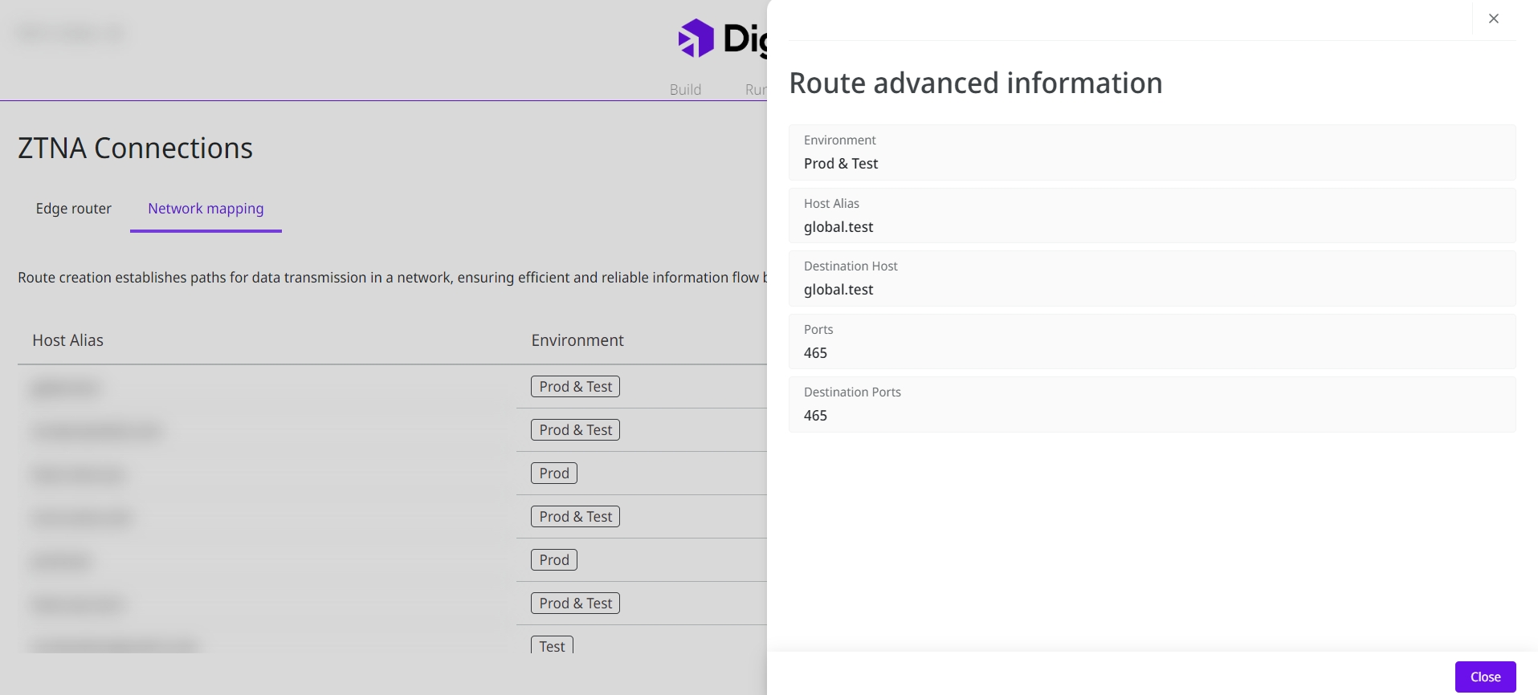Click the Host Alias field in panel

1151,216
